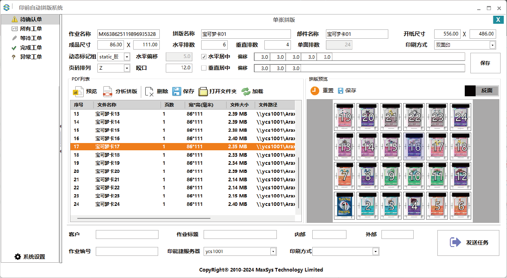Select 异常工单 abnormal orders tab
Screen dimensions: 507x278
[x=30, y=57]
